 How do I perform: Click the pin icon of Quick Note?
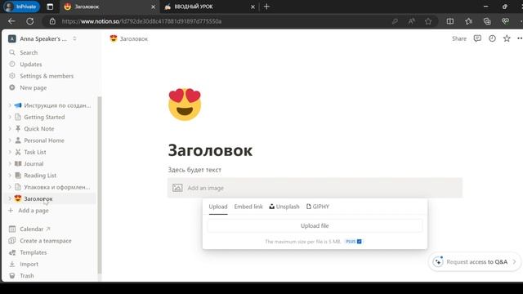point(18,129)
